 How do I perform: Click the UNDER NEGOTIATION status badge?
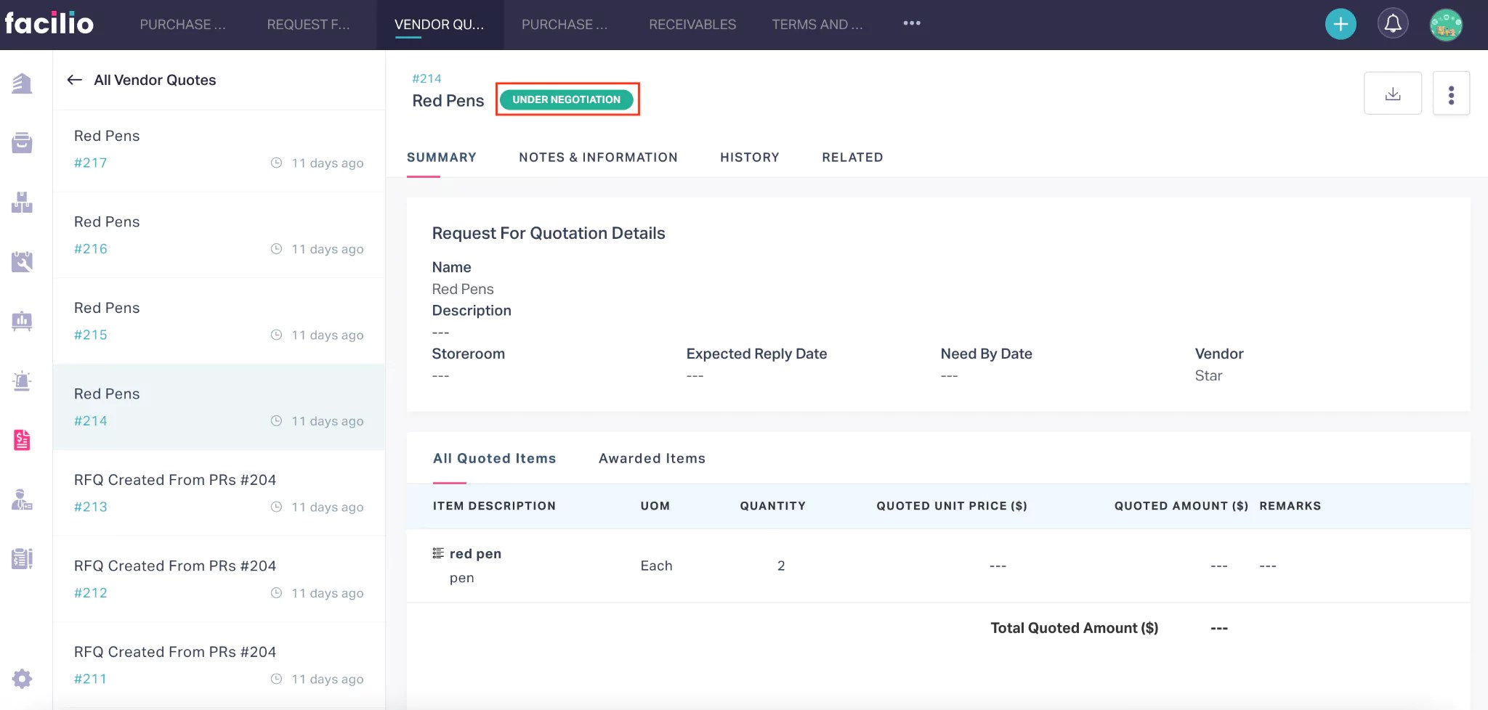coord(567,99)
